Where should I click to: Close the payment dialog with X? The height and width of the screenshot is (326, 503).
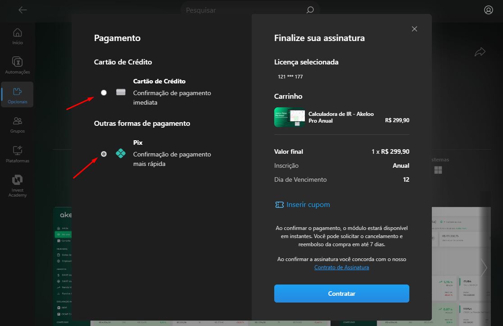(414, 29)
